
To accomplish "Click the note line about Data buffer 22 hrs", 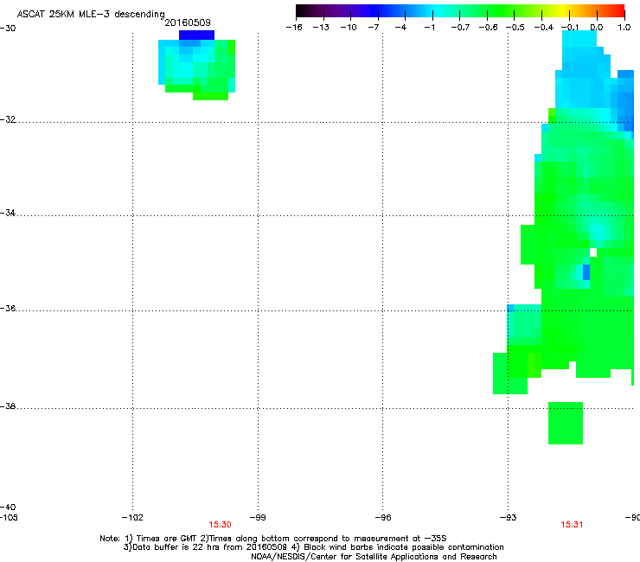I will point(313,547).
